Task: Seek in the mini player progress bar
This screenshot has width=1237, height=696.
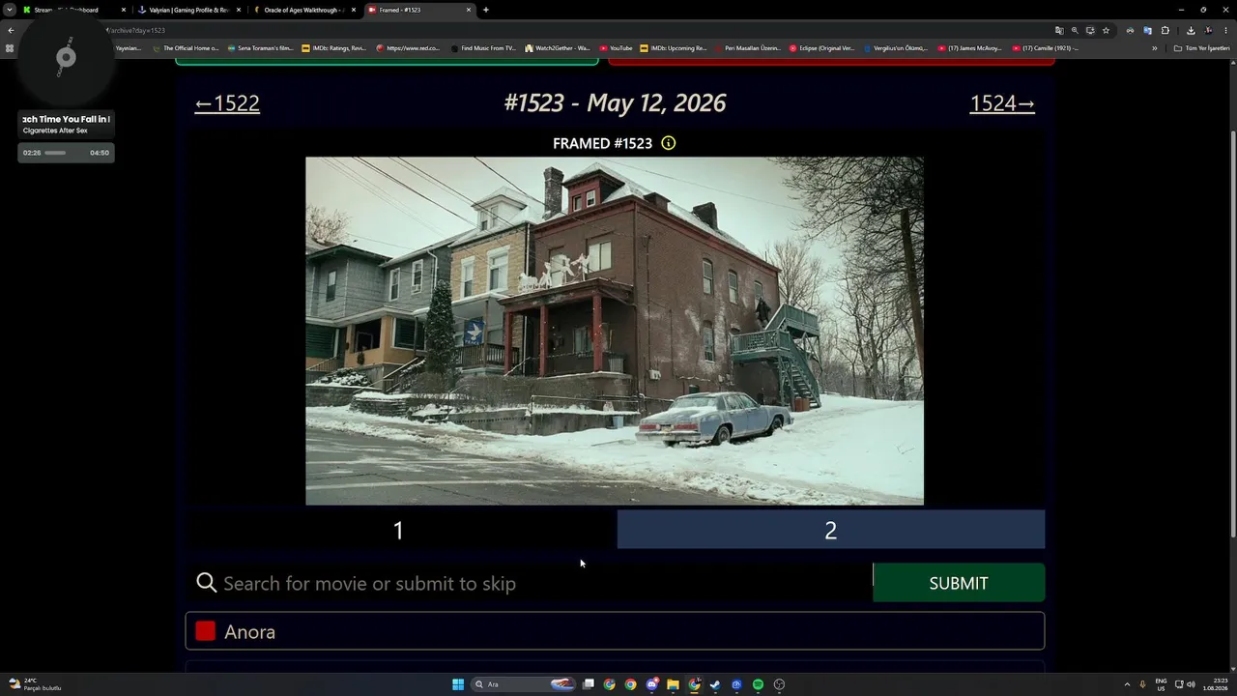Action: [66, 153]
